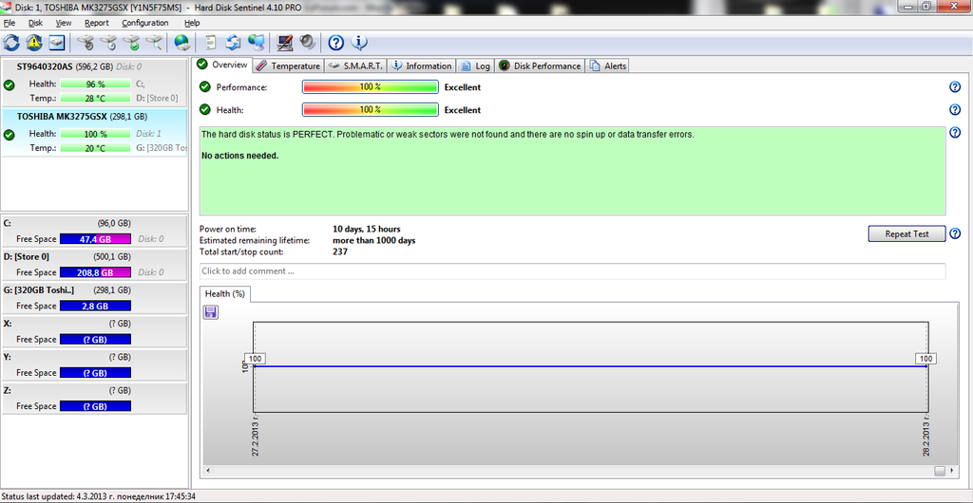Select the ST9640320AS disk entry
Screen dimensions: 973x503
(94, 82)
